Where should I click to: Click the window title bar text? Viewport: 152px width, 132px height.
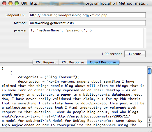click(84, 3)
